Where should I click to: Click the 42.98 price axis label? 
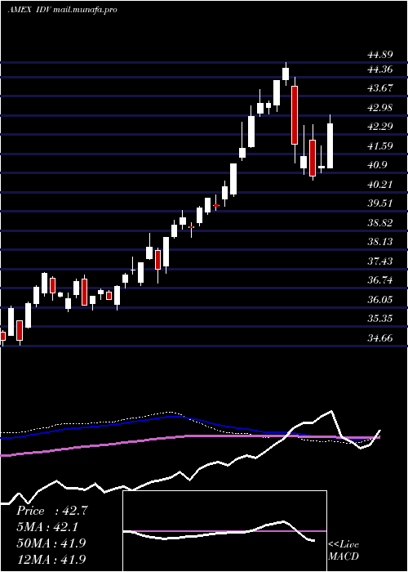(x=380, y=108)
